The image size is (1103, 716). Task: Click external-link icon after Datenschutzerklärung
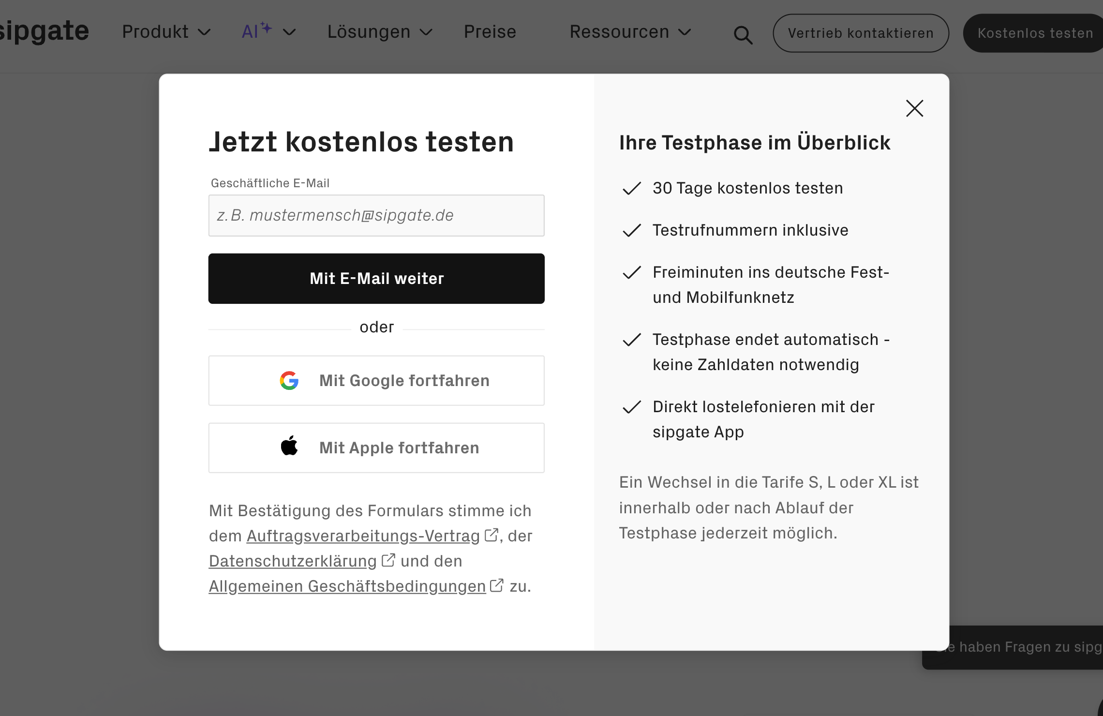(x=388, y=560)
